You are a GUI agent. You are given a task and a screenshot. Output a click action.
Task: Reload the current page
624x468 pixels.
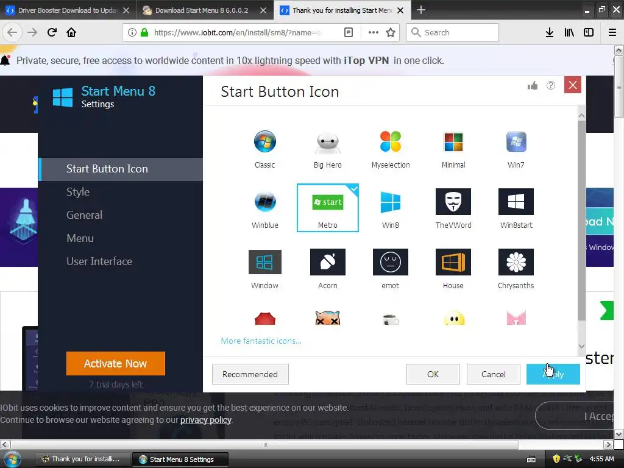(52, 32)
